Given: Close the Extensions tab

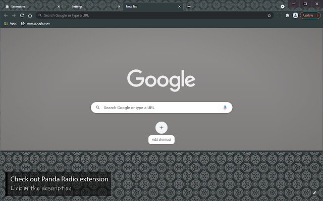Looking at the screenshot, I should 59,7.
